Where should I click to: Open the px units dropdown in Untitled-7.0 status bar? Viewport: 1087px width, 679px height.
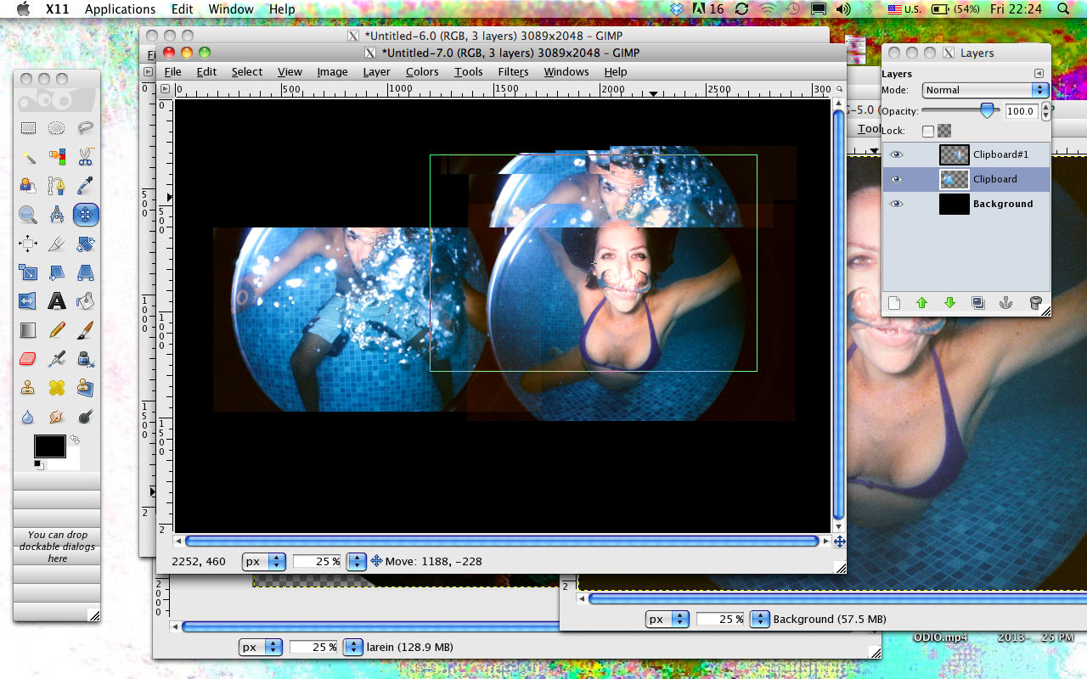tap(265, 561)
